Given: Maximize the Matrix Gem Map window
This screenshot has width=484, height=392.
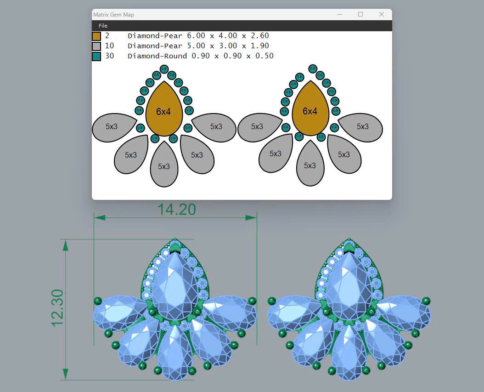Looking at the screenshot, I should (x=360, y=14).
